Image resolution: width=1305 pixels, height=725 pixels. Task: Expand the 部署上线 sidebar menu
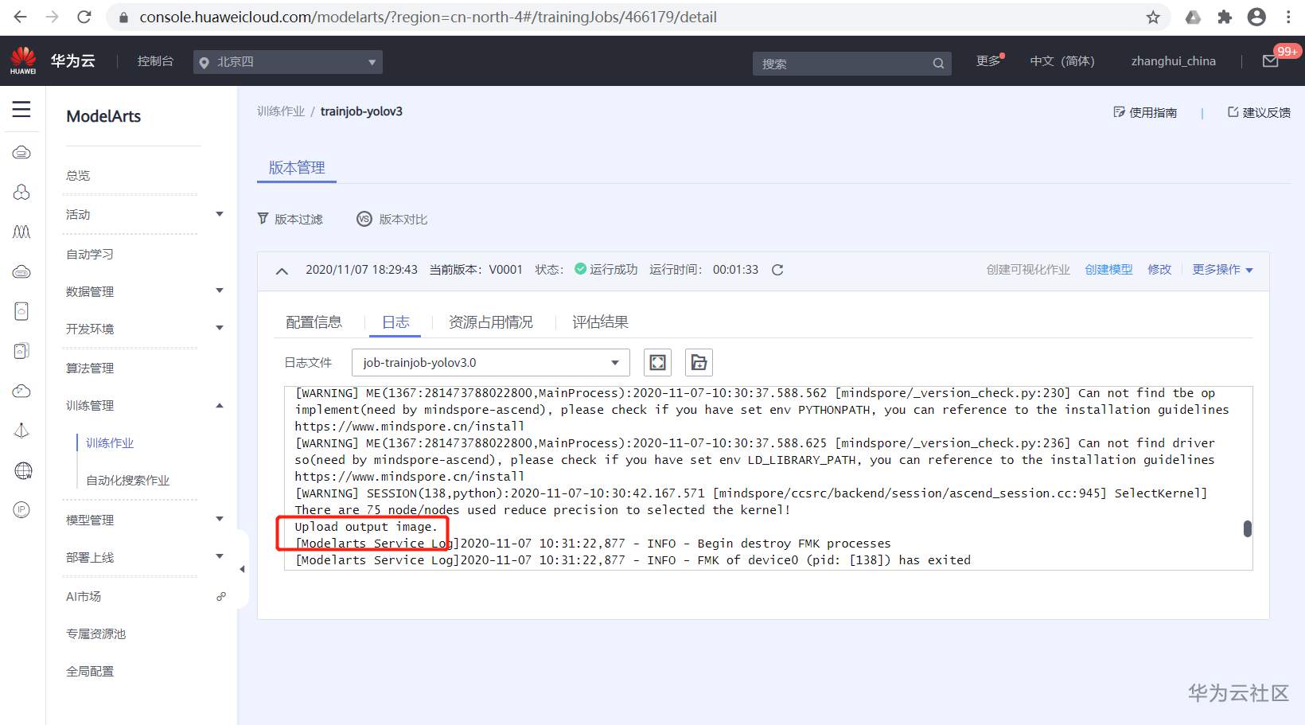(x=220, y=556)
